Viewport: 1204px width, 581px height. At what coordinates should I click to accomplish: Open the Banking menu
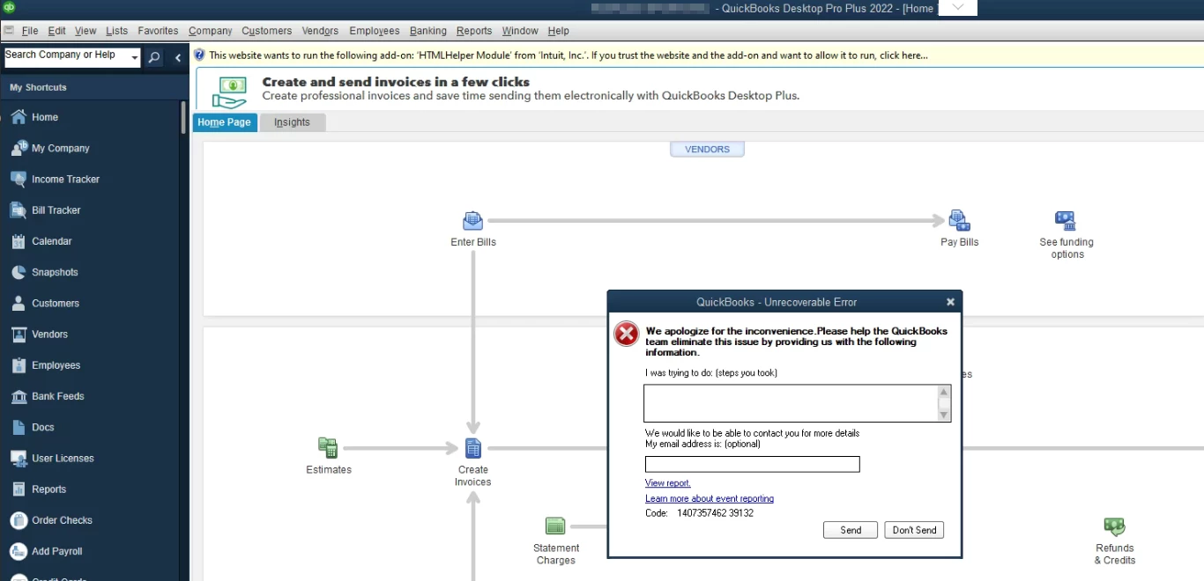click(428, 31)
